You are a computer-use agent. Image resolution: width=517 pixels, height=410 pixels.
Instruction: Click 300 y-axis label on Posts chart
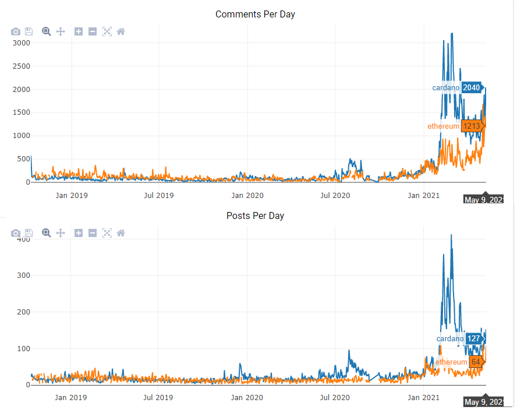[23, 275]
